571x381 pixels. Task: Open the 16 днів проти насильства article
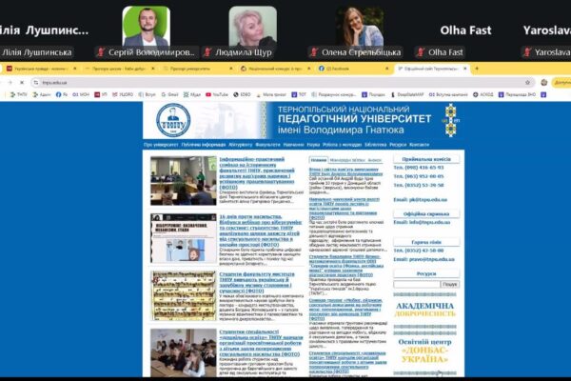click(261, 231)
